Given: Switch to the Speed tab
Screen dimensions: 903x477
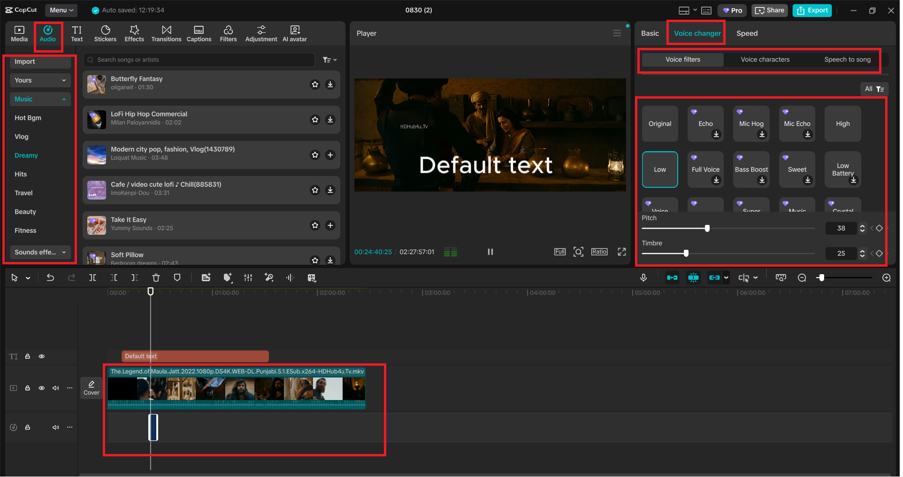Looking at the screenshot, I should tap(747, 33).
